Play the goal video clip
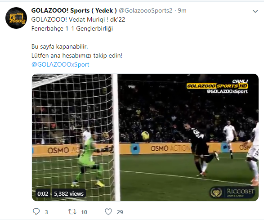The image size is (264, 220). click(145, 137)
